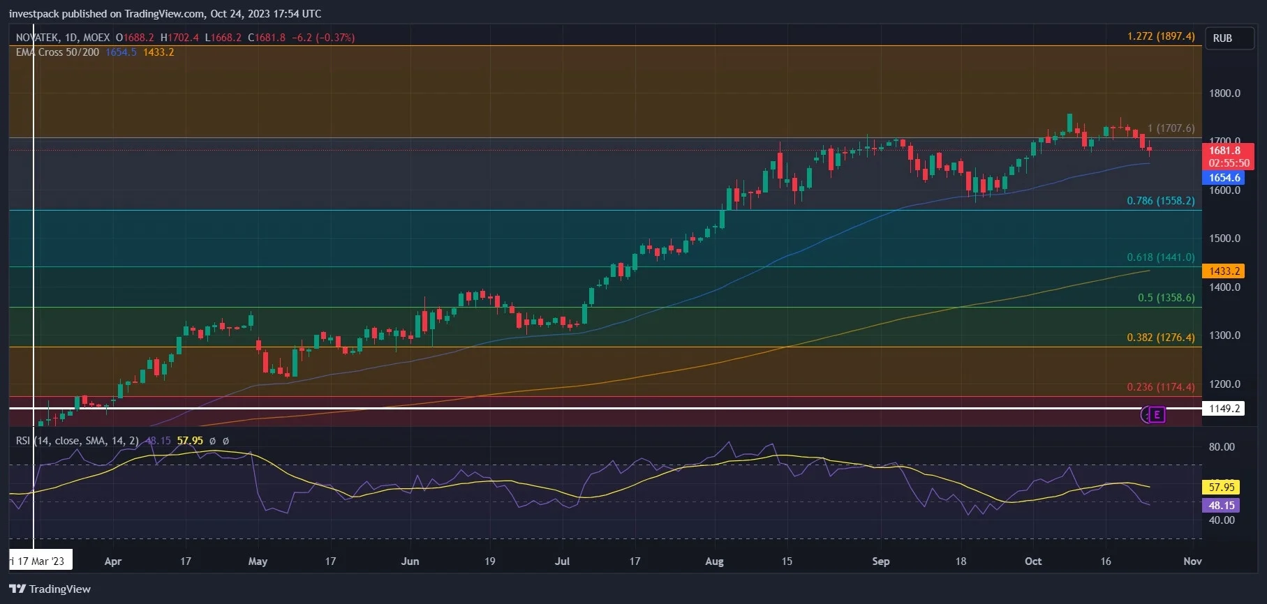This screenshot has width=1267, height=604.
Task: Click the yellow 57.95 RSI value label
Action: pyautogui.click(x=1221, y=488)
